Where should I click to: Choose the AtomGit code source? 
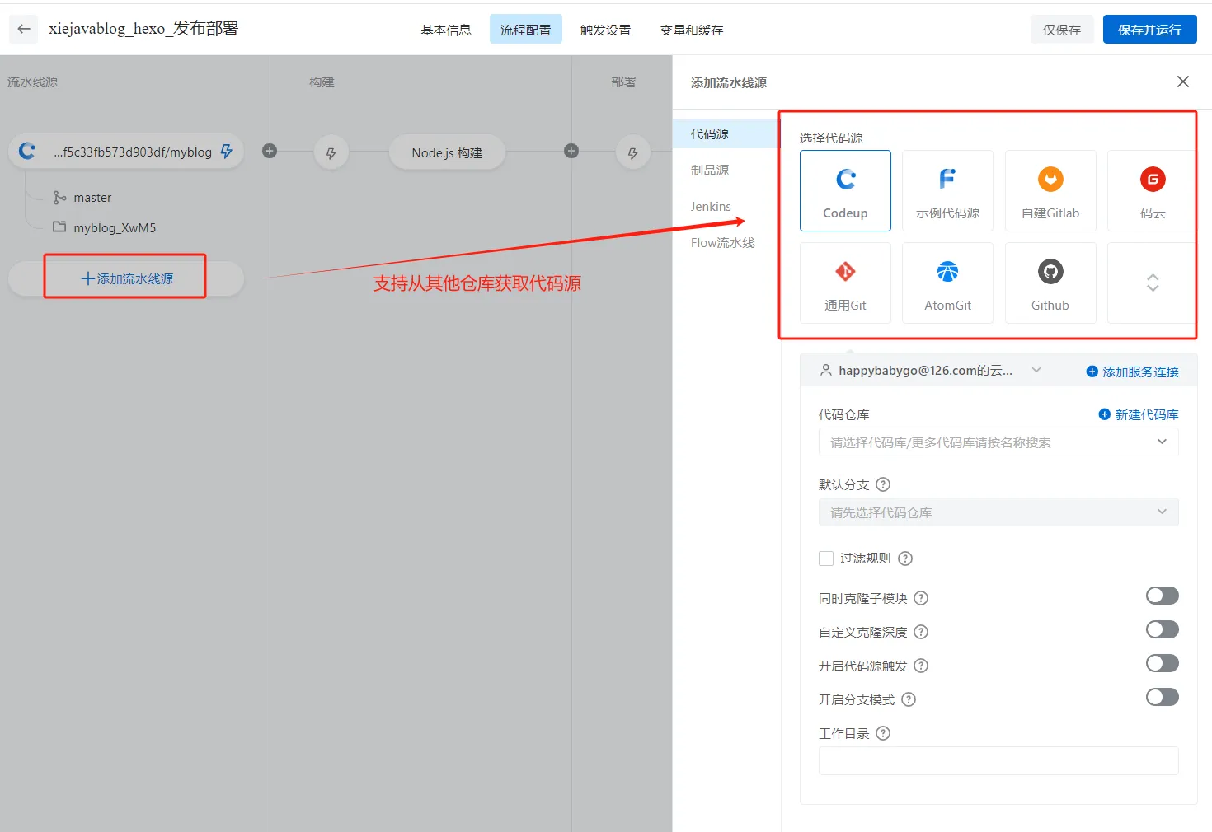(947, 283)
